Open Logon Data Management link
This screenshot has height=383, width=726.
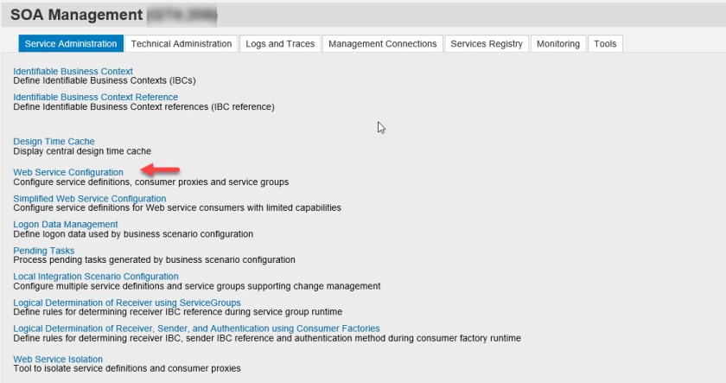pyautogui.click(x=66, y=224)
